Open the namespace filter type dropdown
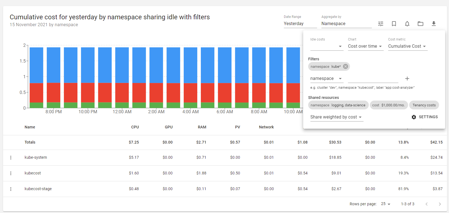The height and width of the screenshot is (213, 449). coord(327,79)
